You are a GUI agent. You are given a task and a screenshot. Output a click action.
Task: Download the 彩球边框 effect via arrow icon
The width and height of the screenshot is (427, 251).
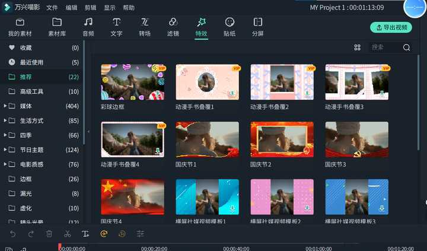(x=158, y=94)
